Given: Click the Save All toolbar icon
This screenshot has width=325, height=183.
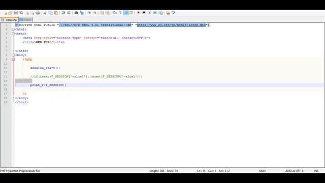Looking at the screenshot, I should tap(21, 13).
